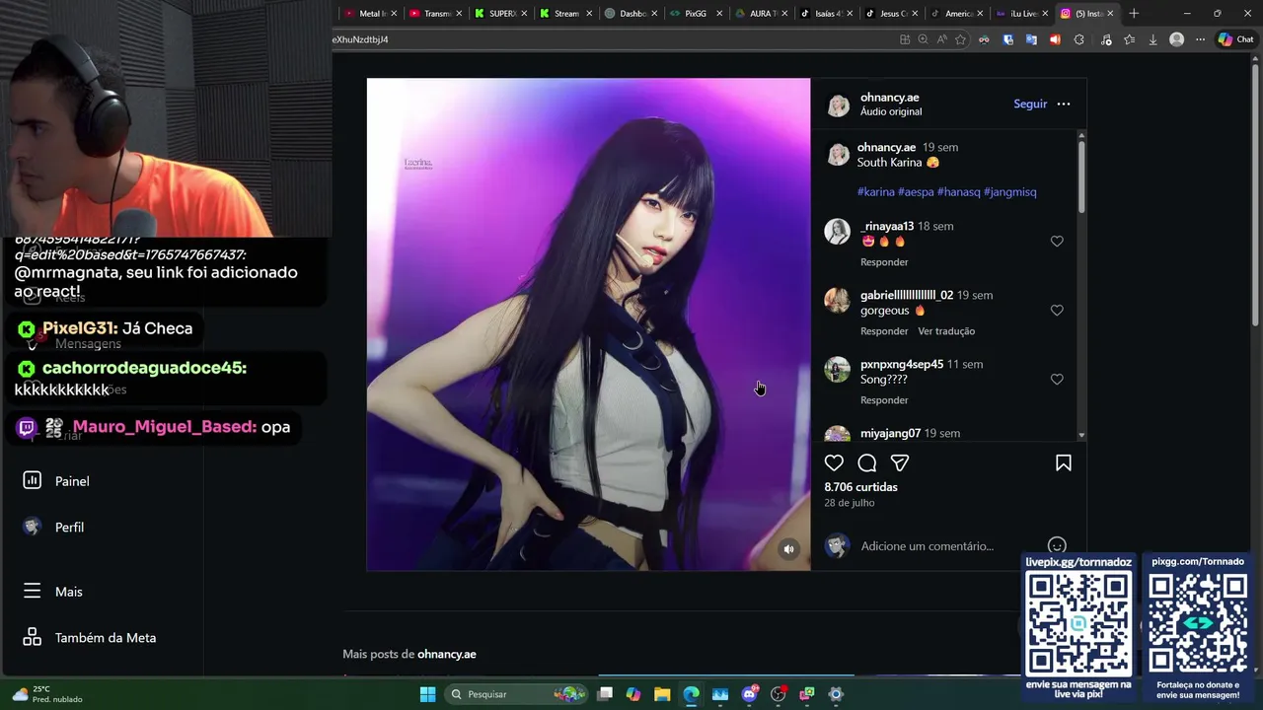Click the Áudio original link

click(x=891, y=111)
